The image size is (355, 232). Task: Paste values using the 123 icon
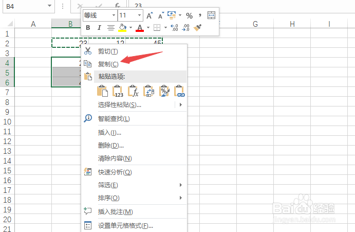118,91
